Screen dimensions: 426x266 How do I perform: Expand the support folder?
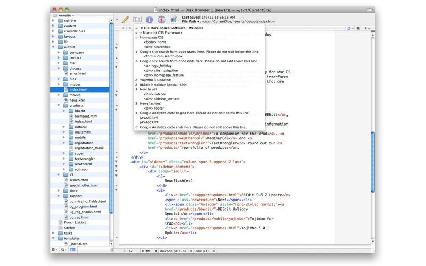tap(59, 196)
